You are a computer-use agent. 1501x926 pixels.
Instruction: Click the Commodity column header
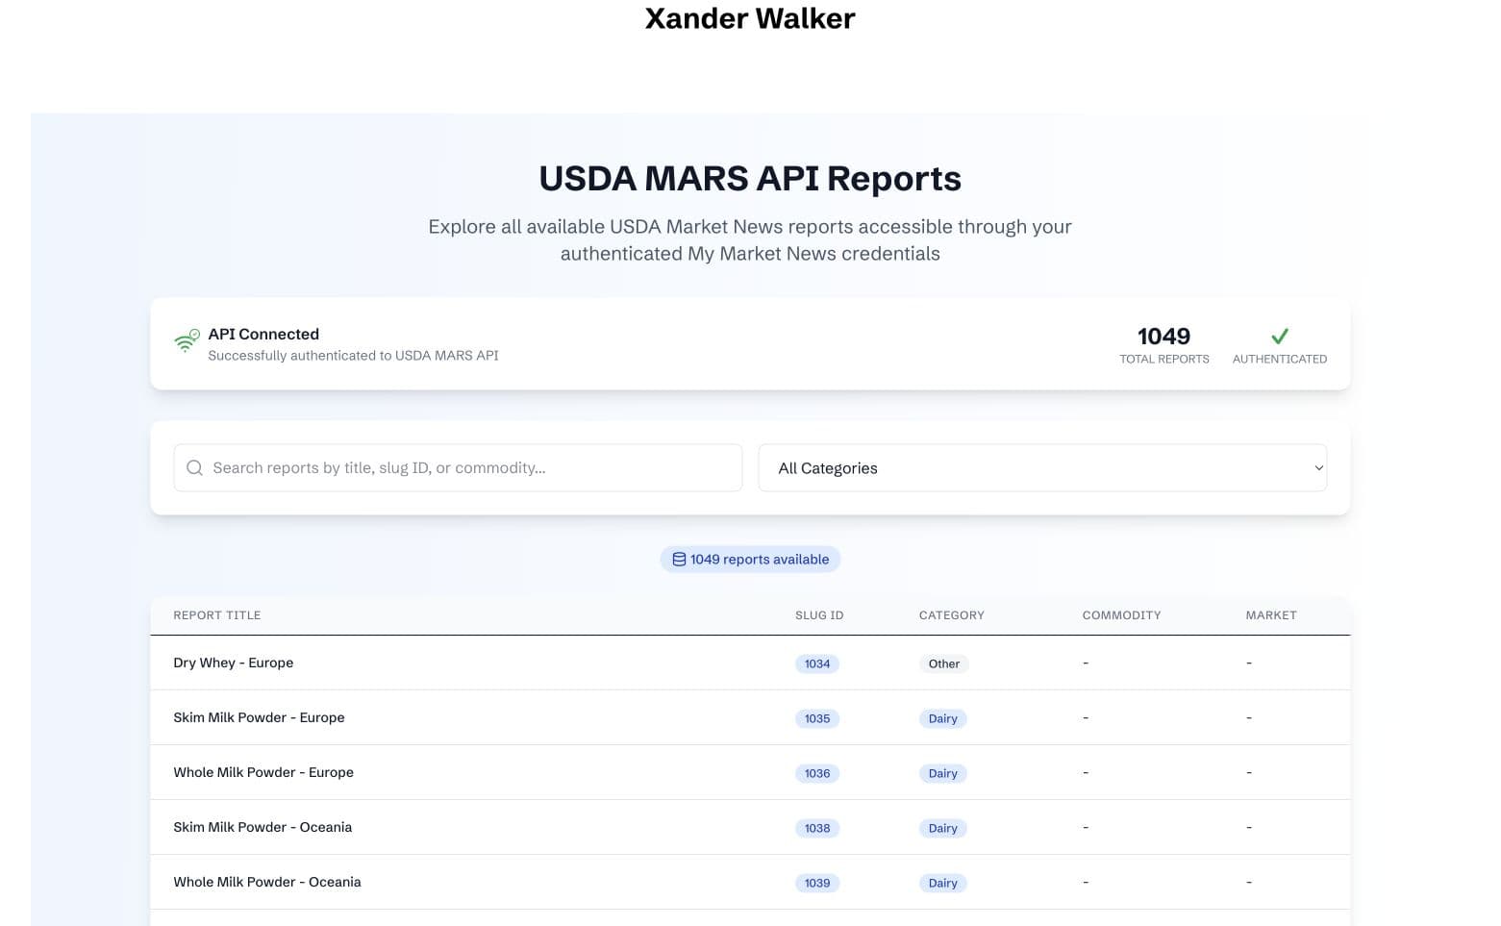tap(1121, 615)
